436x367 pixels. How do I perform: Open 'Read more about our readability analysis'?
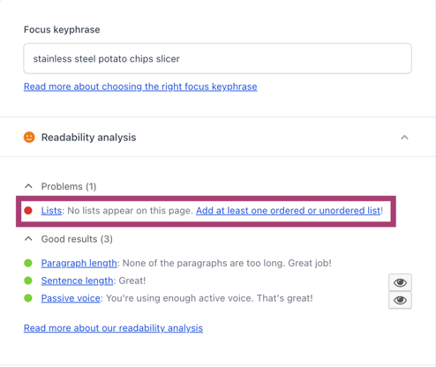[x=113, y=328]
